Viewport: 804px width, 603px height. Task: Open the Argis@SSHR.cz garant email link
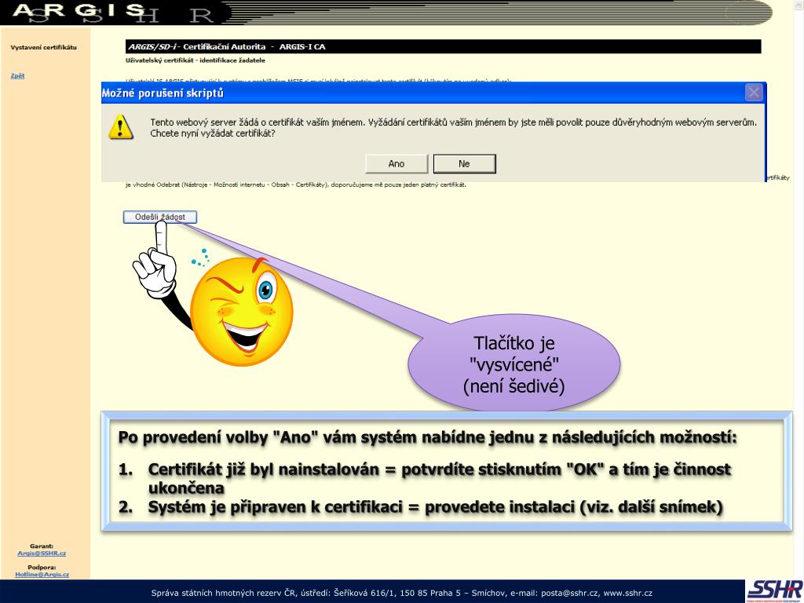coord(42,554)
